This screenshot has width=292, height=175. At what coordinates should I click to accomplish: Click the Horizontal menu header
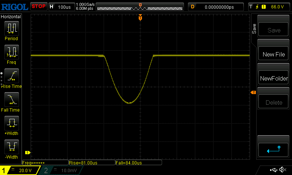pyautogui.click(x=11, y=17)
